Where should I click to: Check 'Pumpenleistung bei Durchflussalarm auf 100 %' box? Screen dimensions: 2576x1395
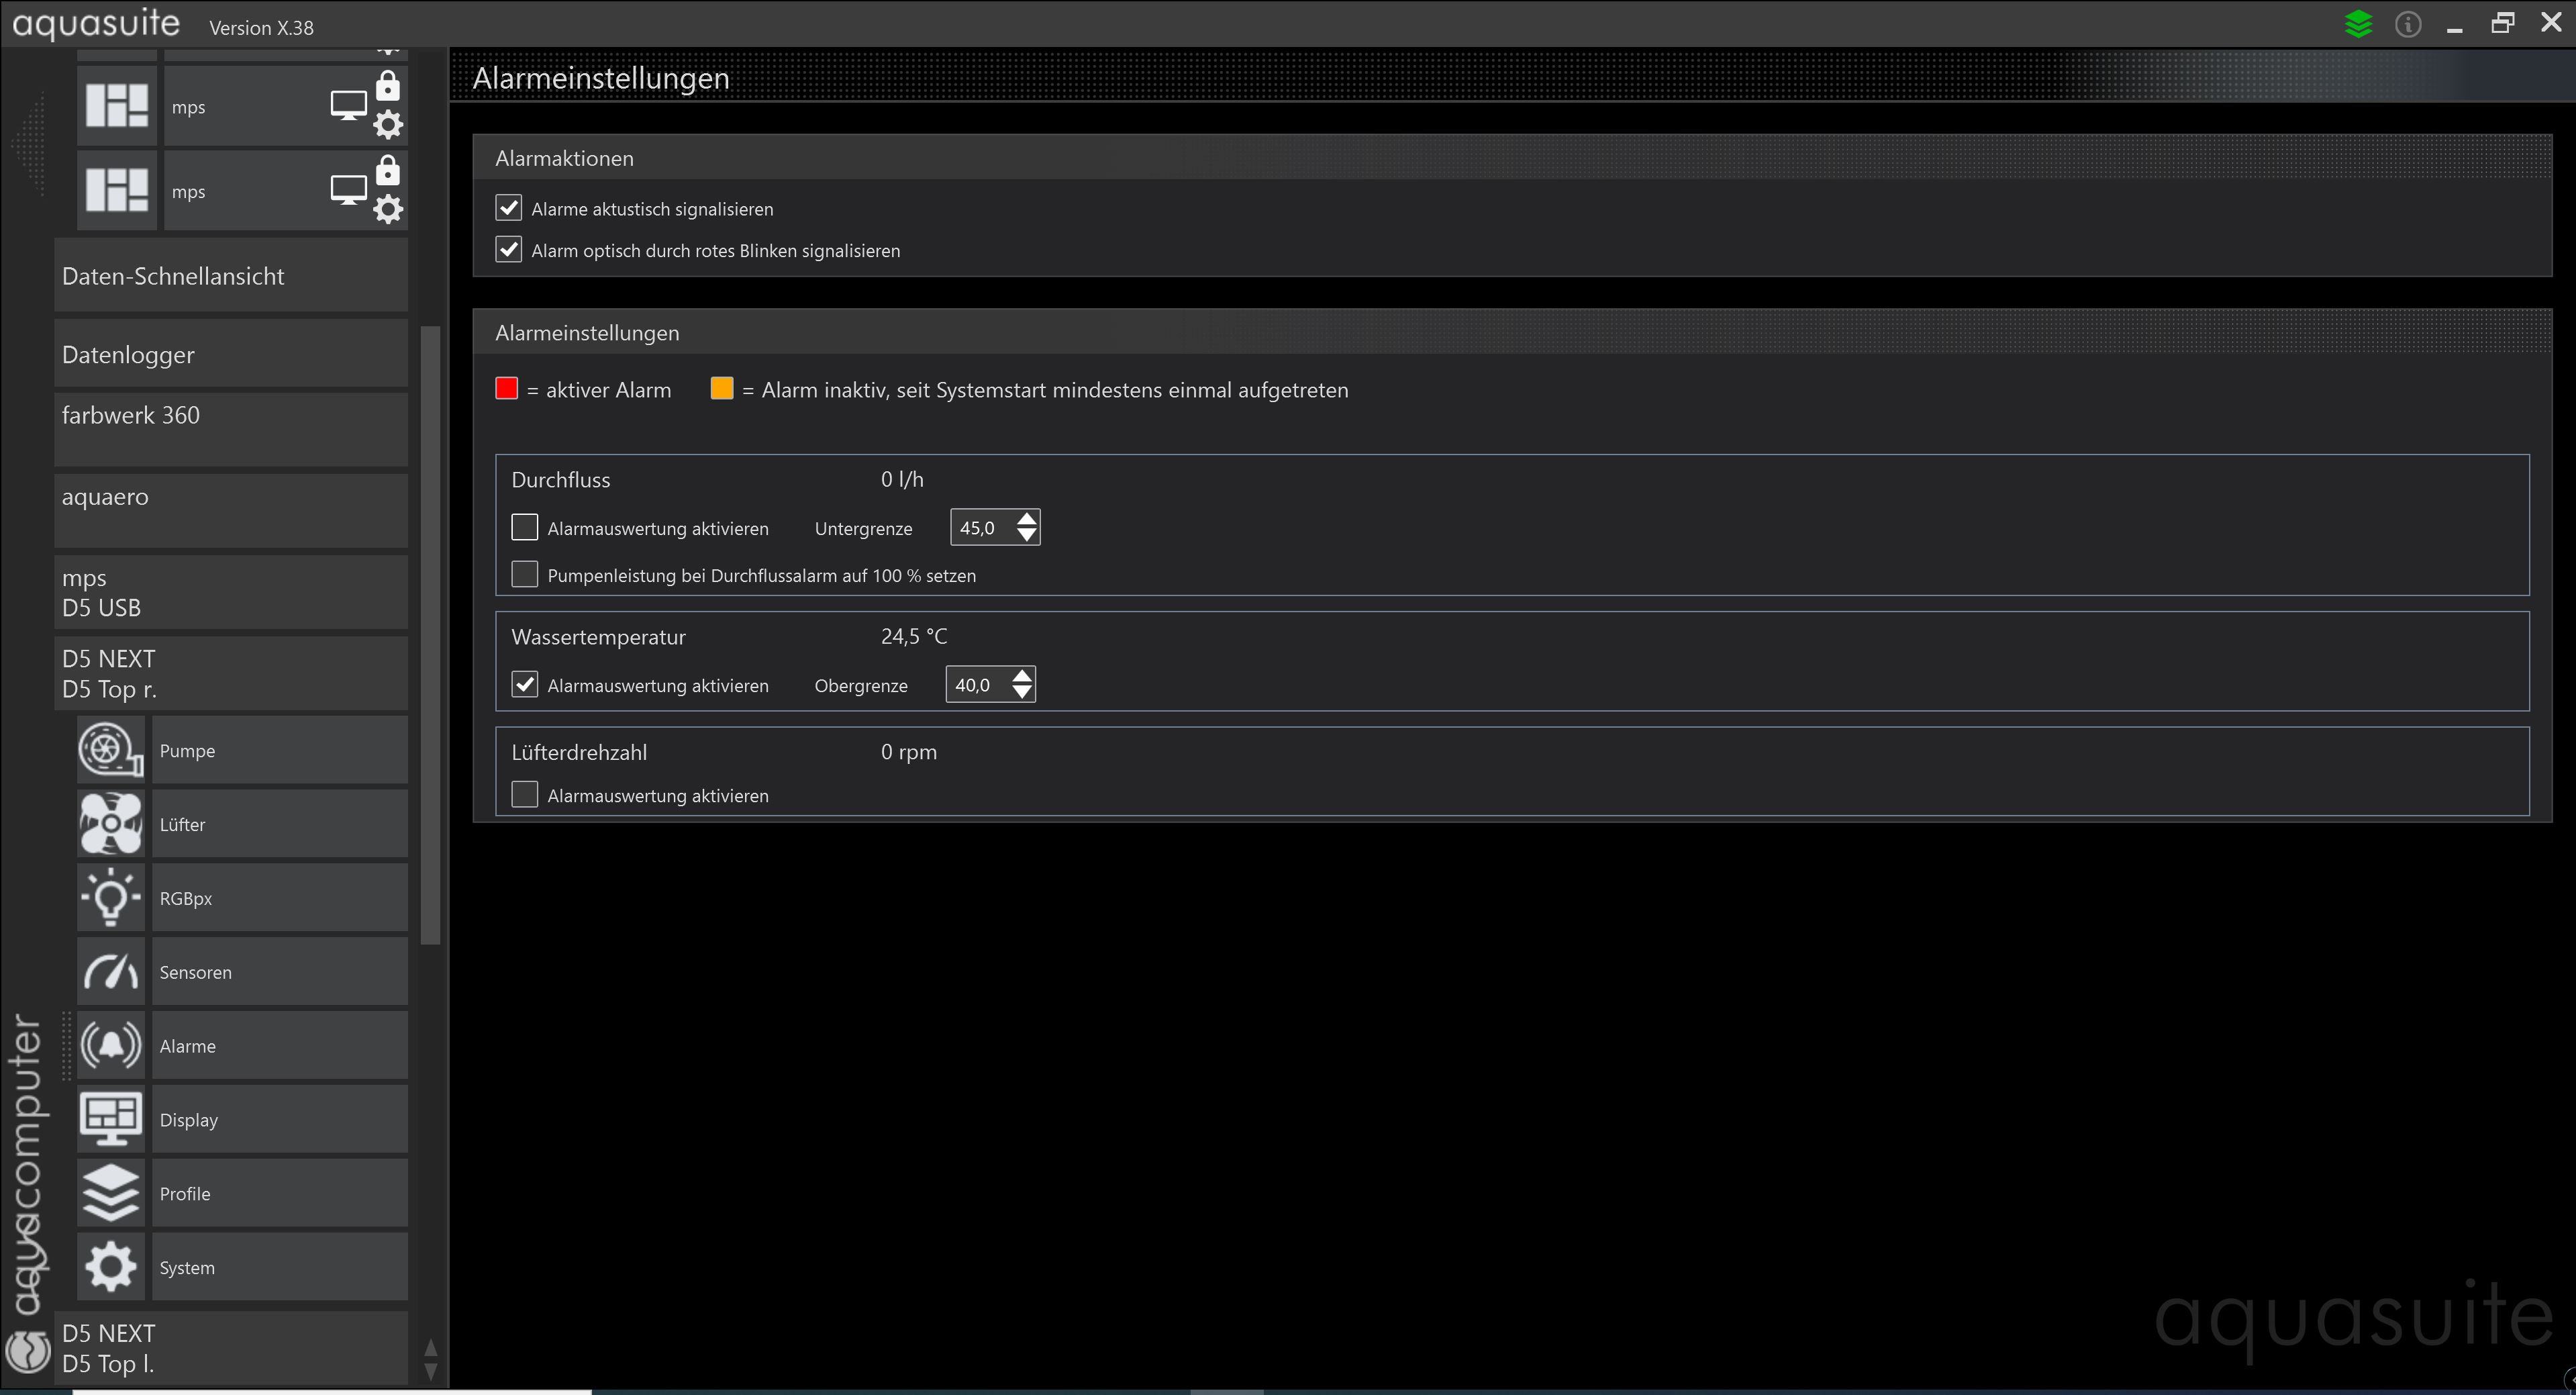(525, 574)
